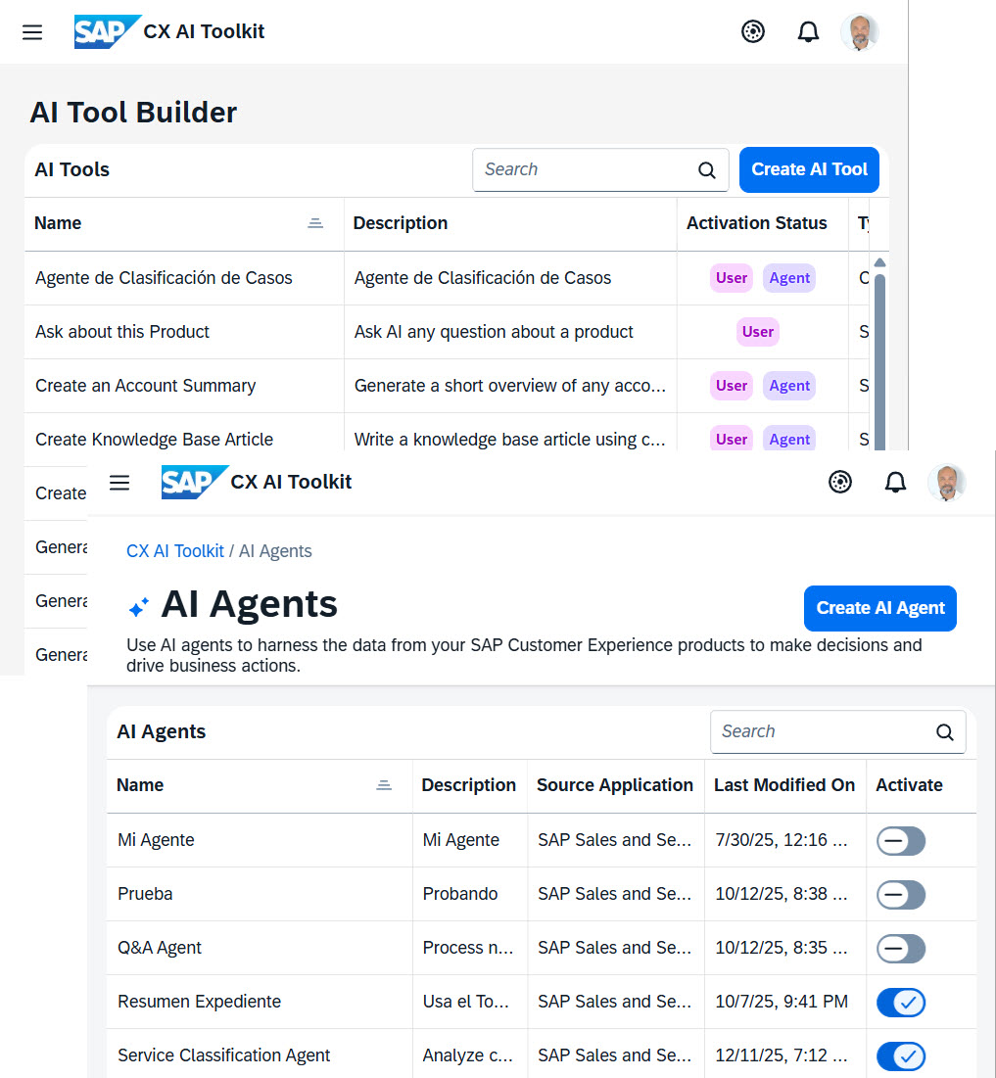Image resolution: width=996 pixels, height=1078 pixels.
Task: Click the Last Modified On column header
Action: 783,785
